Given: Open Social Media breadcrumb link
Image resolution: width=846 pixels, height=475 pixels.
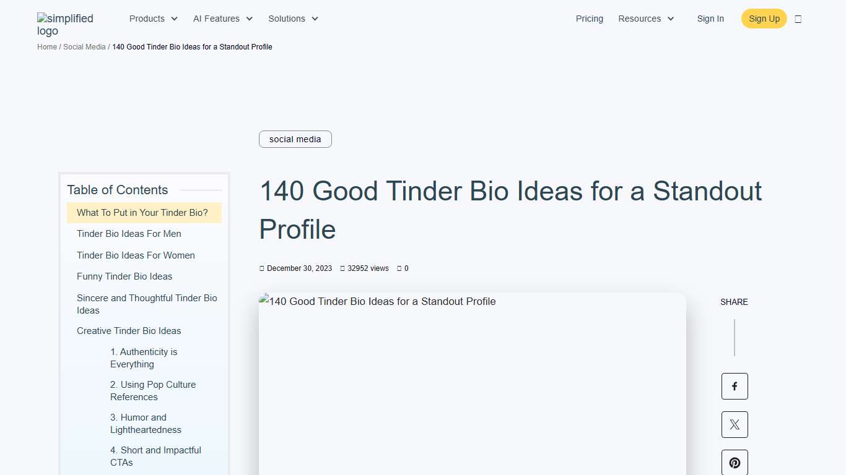Looking at the screenshot, I should [84, 46].
